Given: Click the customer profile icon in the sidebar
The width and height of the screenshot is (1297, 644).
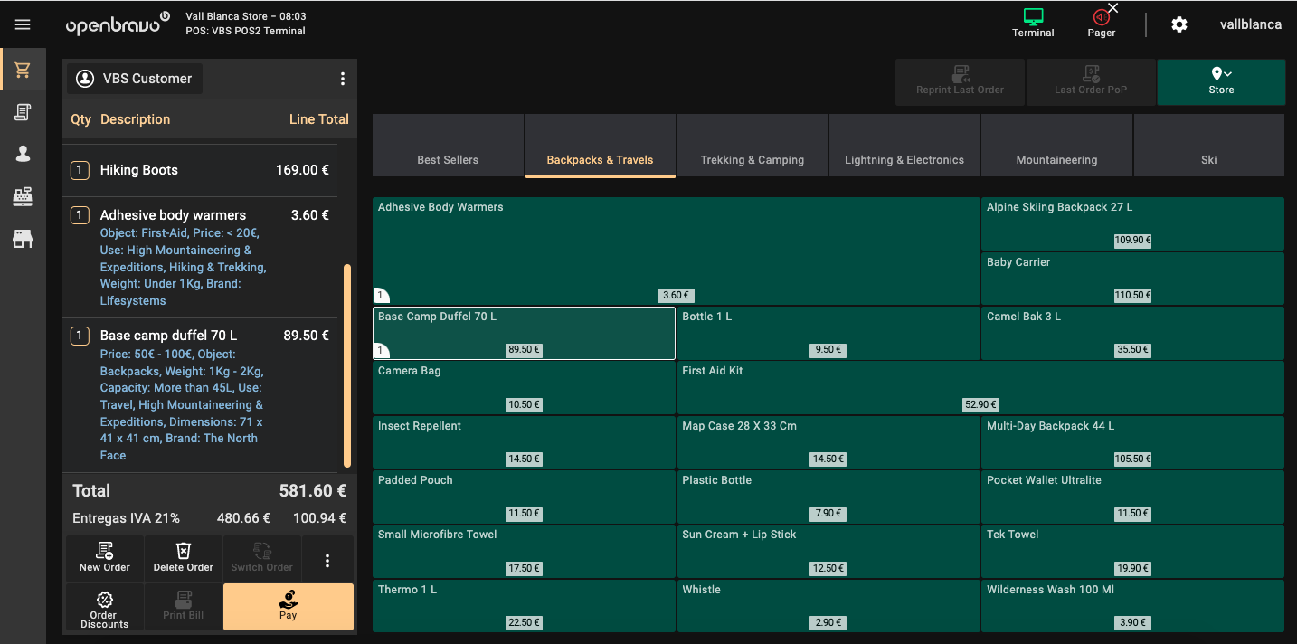Looking at the screenshot, I should (x=23, y=155).
